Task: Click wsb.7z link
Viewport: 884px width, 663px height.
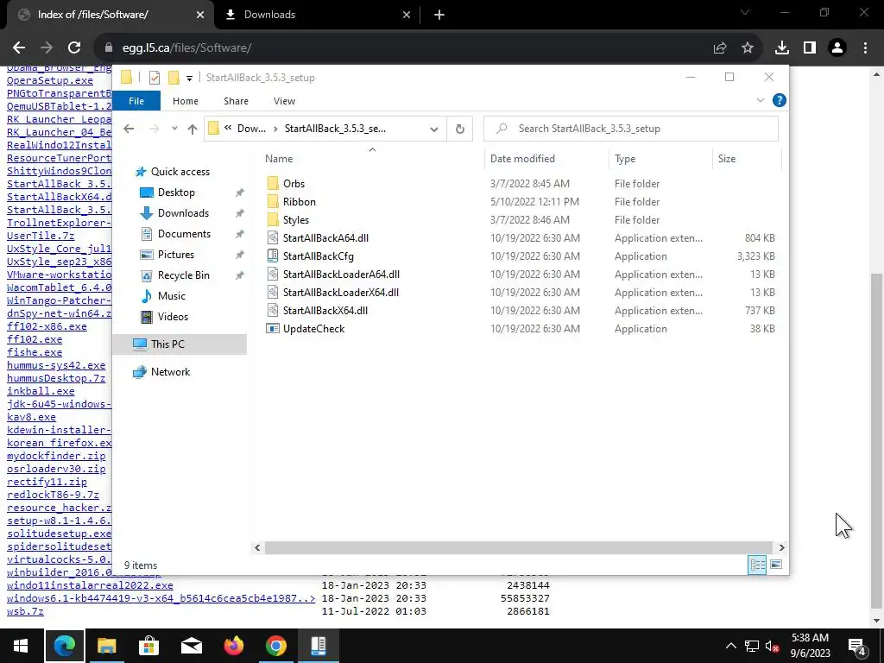Action: pyautogui.click(x=25, y=611)
